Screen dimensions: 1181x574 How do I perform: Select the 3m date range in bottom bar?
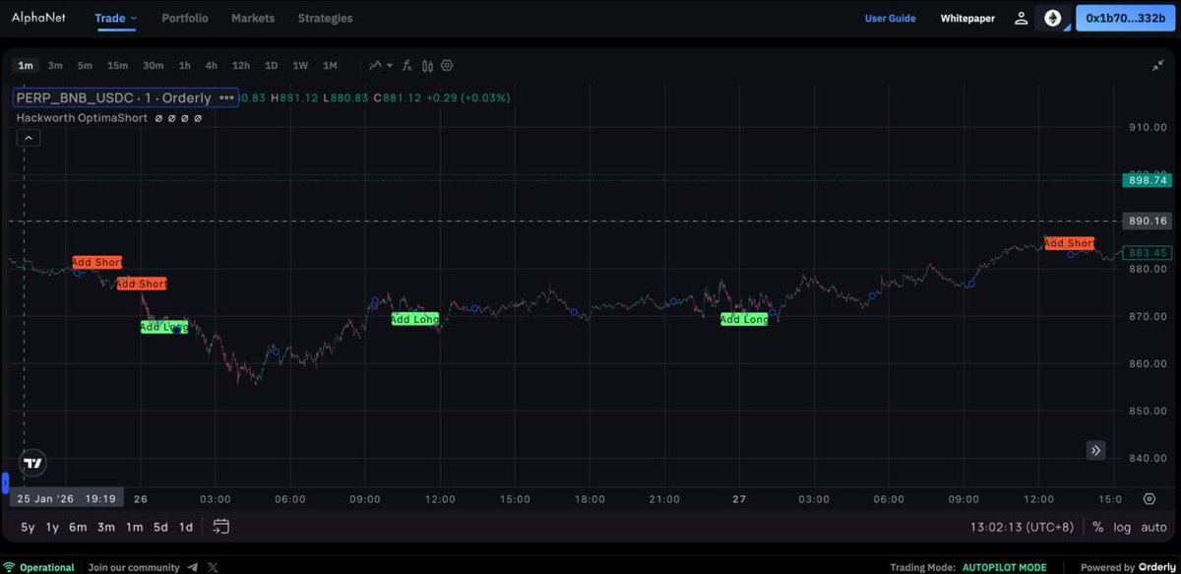click(x=105, y=527)
